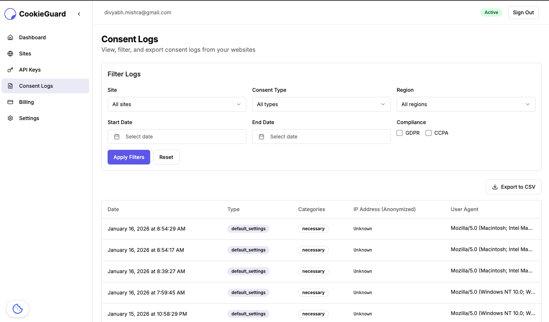This screenshot has height=322, width=549.
Task: Click the Consent Logs document icon
Action: pos(10,86)
